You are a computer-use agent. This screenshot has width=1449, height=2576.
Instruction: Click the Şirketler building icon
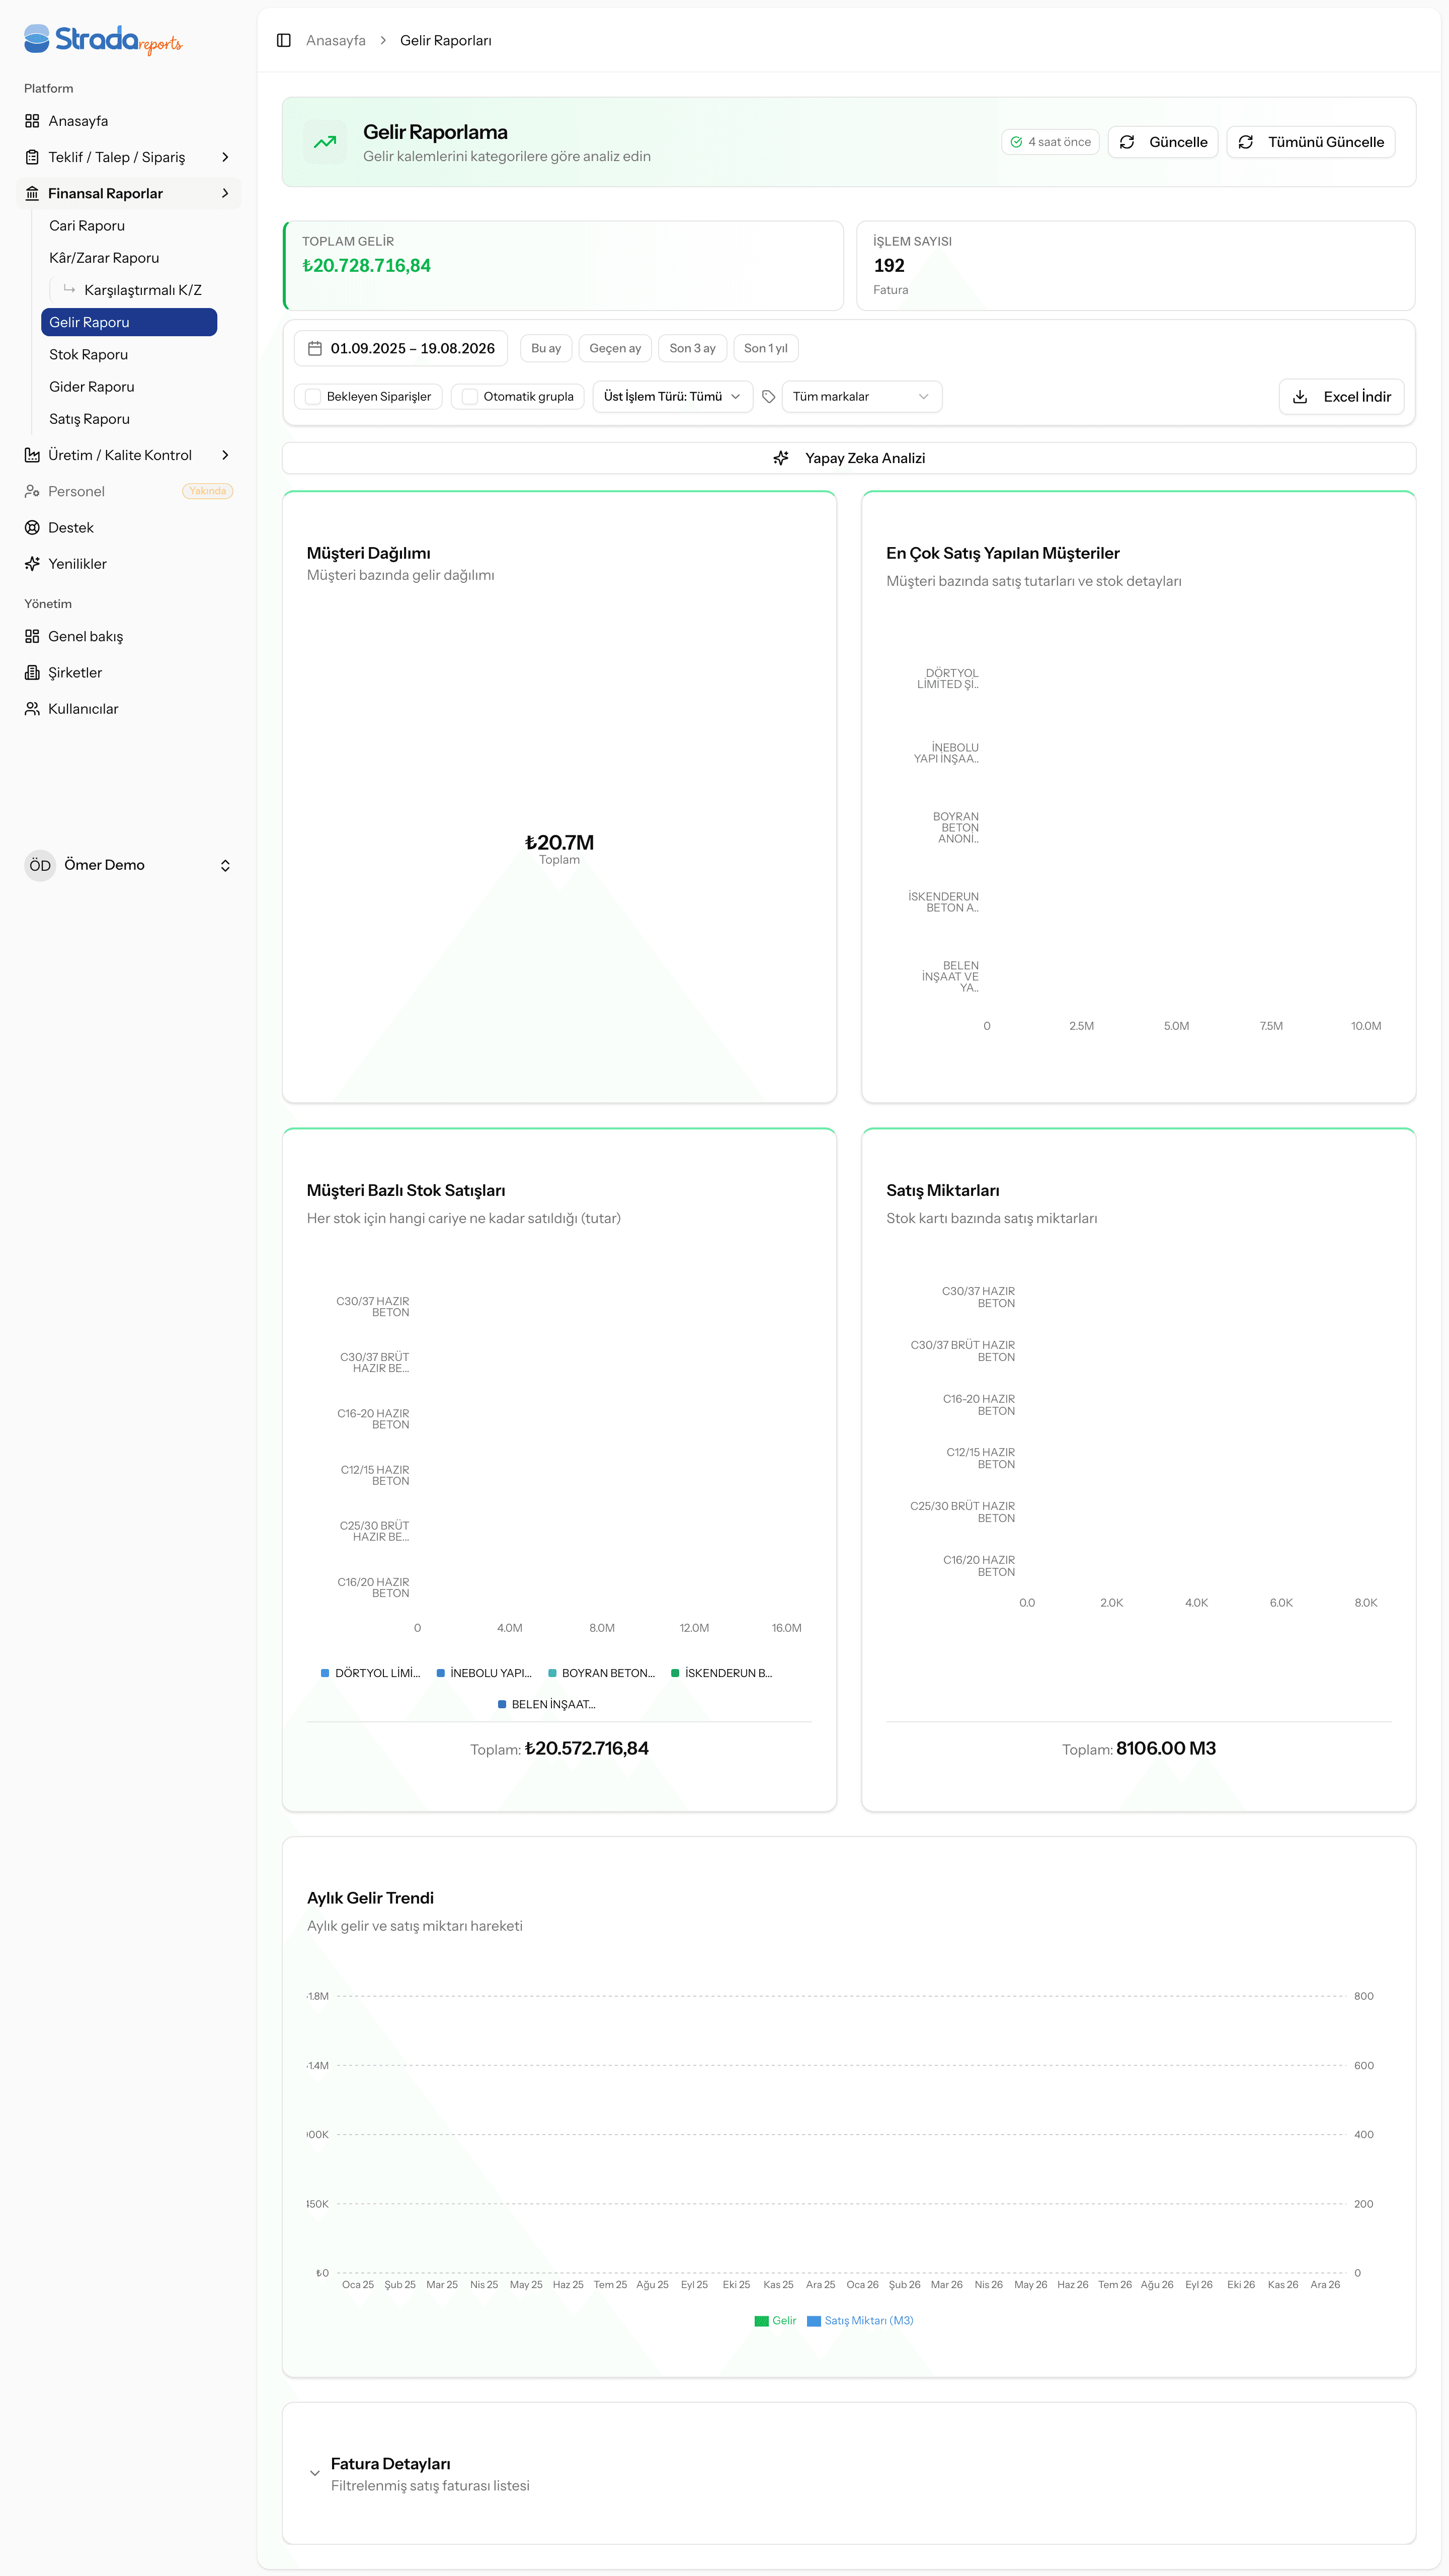point(32,672)
